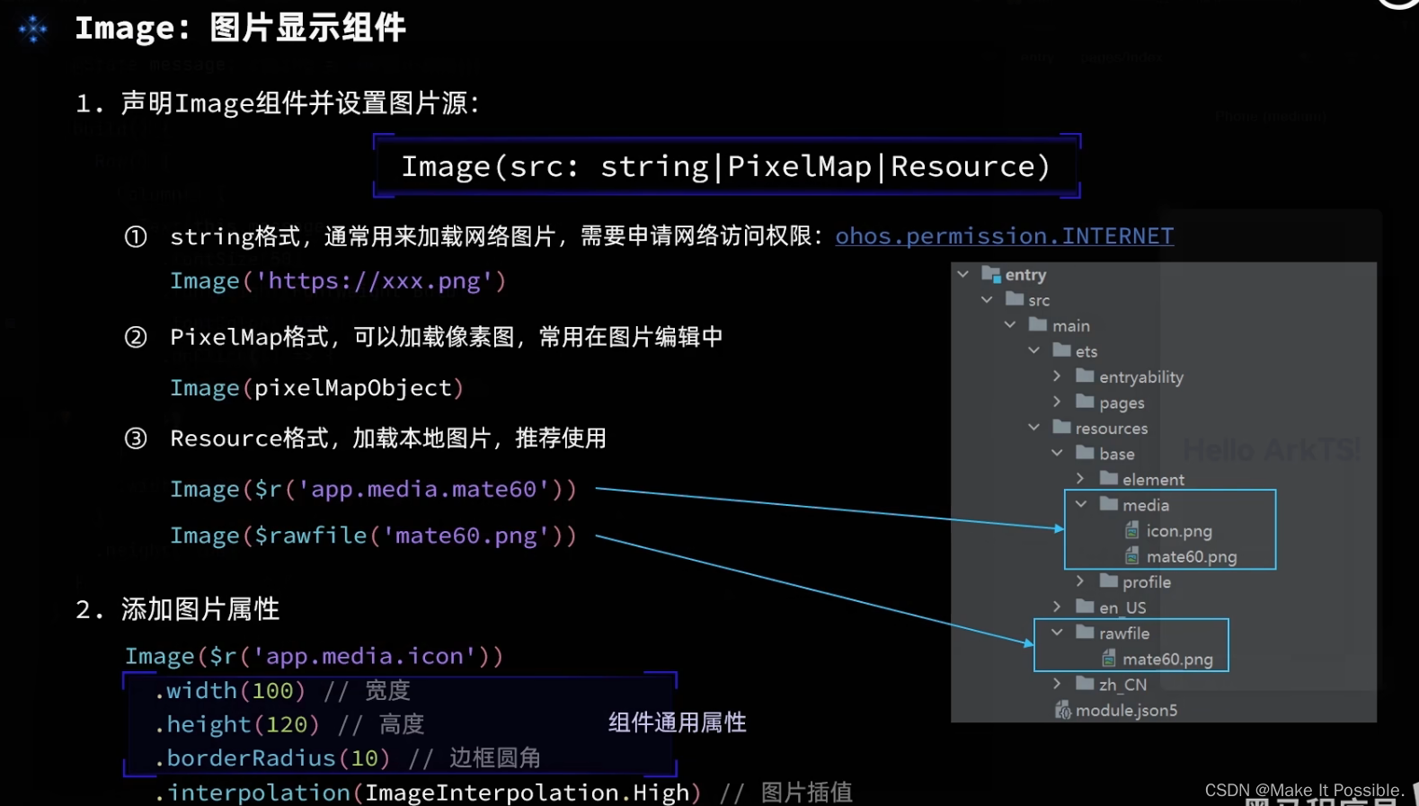
Task: Click the main folder icon
Action: (1038, 324)
